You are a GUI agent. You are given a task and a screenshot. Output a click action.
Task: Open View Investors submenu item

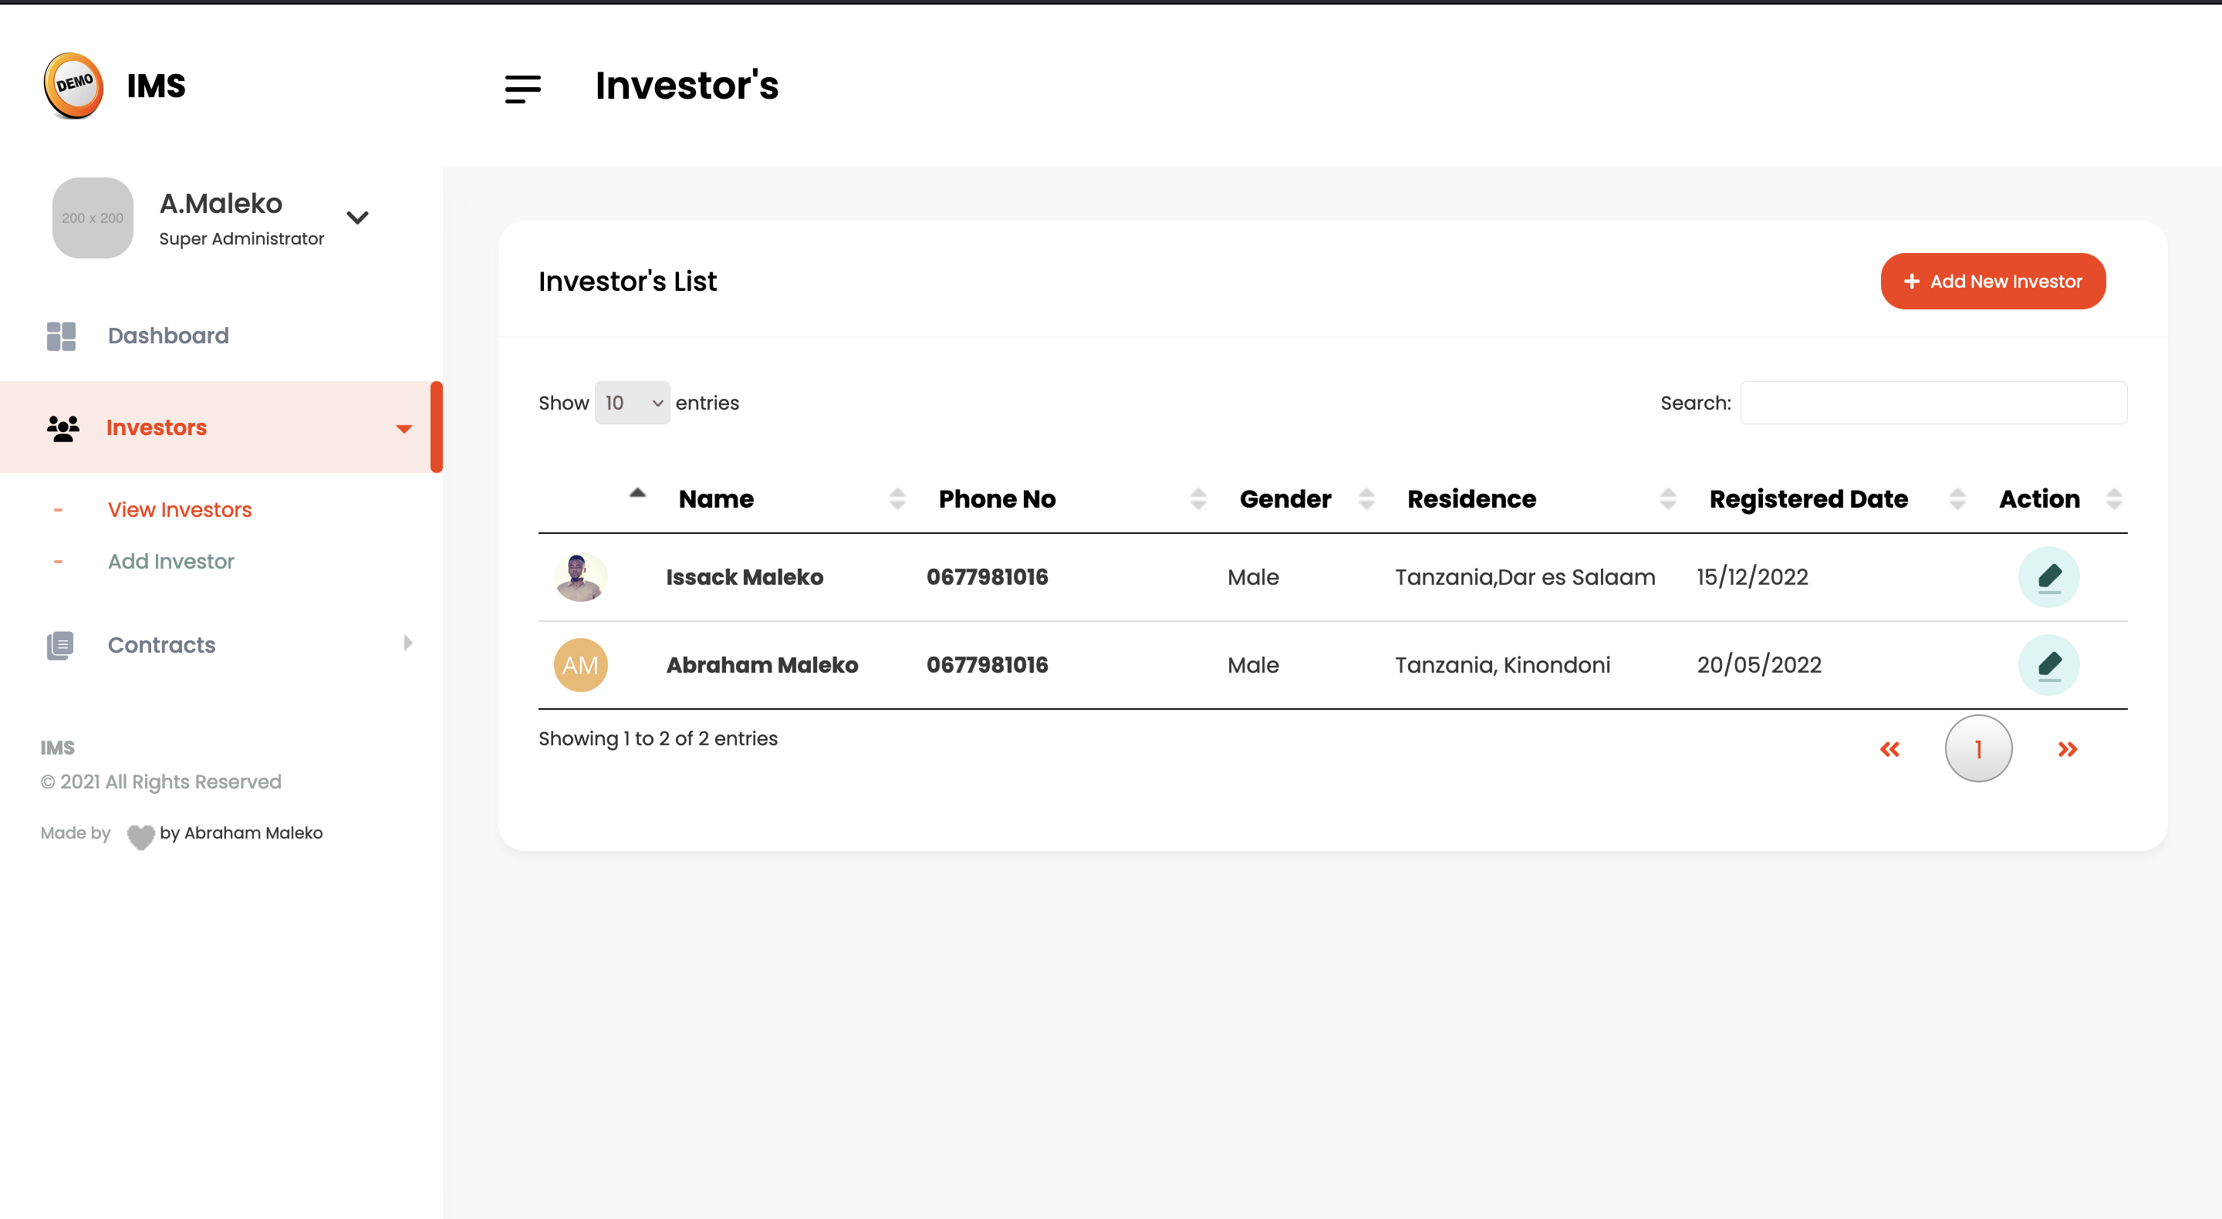pos(180,510)
